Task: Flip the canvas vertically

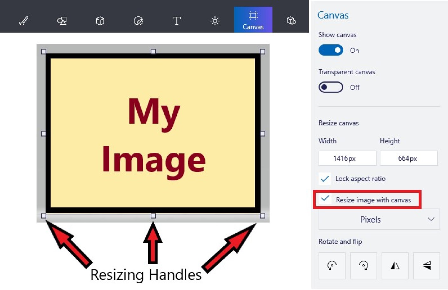Action: tap(426, 266)
